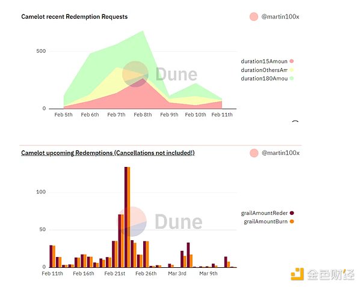This screenshot has width=361, height=287.
Task: Toggle the duration180Amou legend series
Action: [x=264, y=78]
